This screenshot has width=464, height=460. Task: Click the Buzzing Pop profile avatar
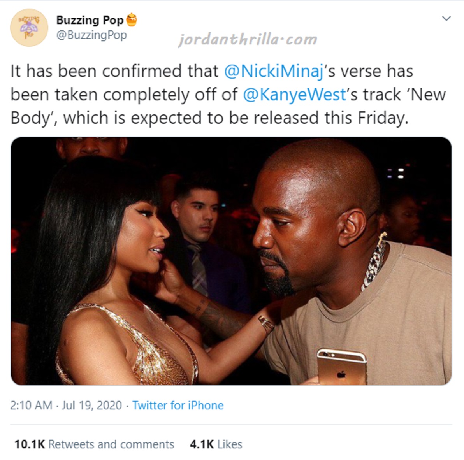pyautogui.click(x=29, y=28)
